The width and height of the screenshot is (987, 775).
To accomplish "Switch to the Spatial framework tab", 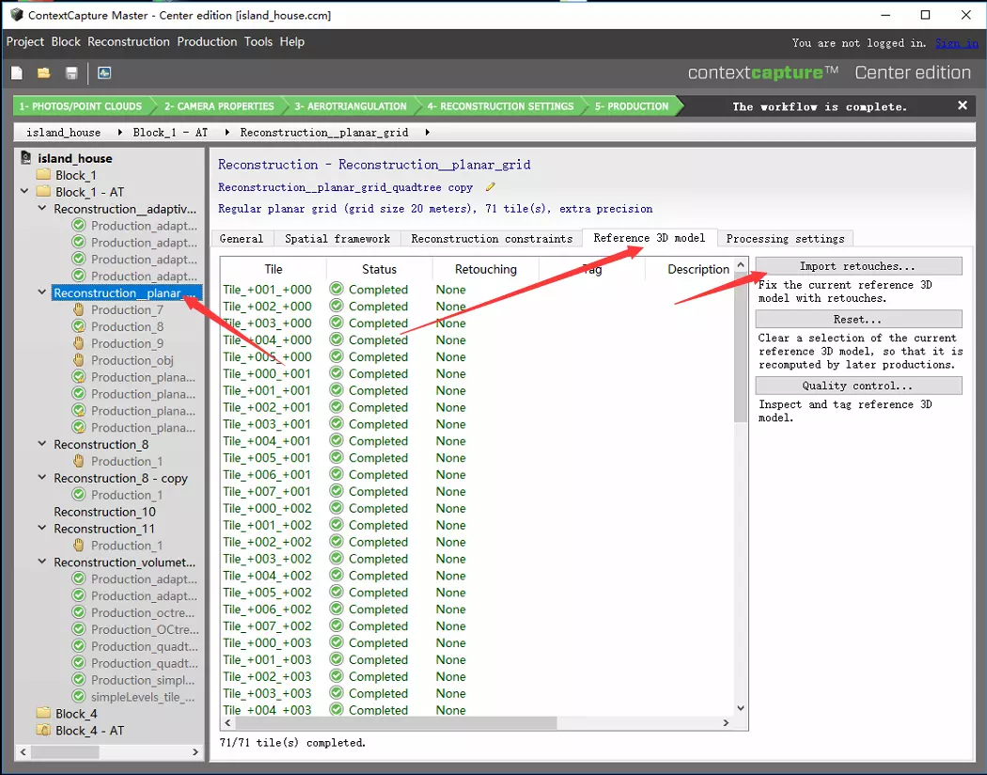I will click(337, 239).
